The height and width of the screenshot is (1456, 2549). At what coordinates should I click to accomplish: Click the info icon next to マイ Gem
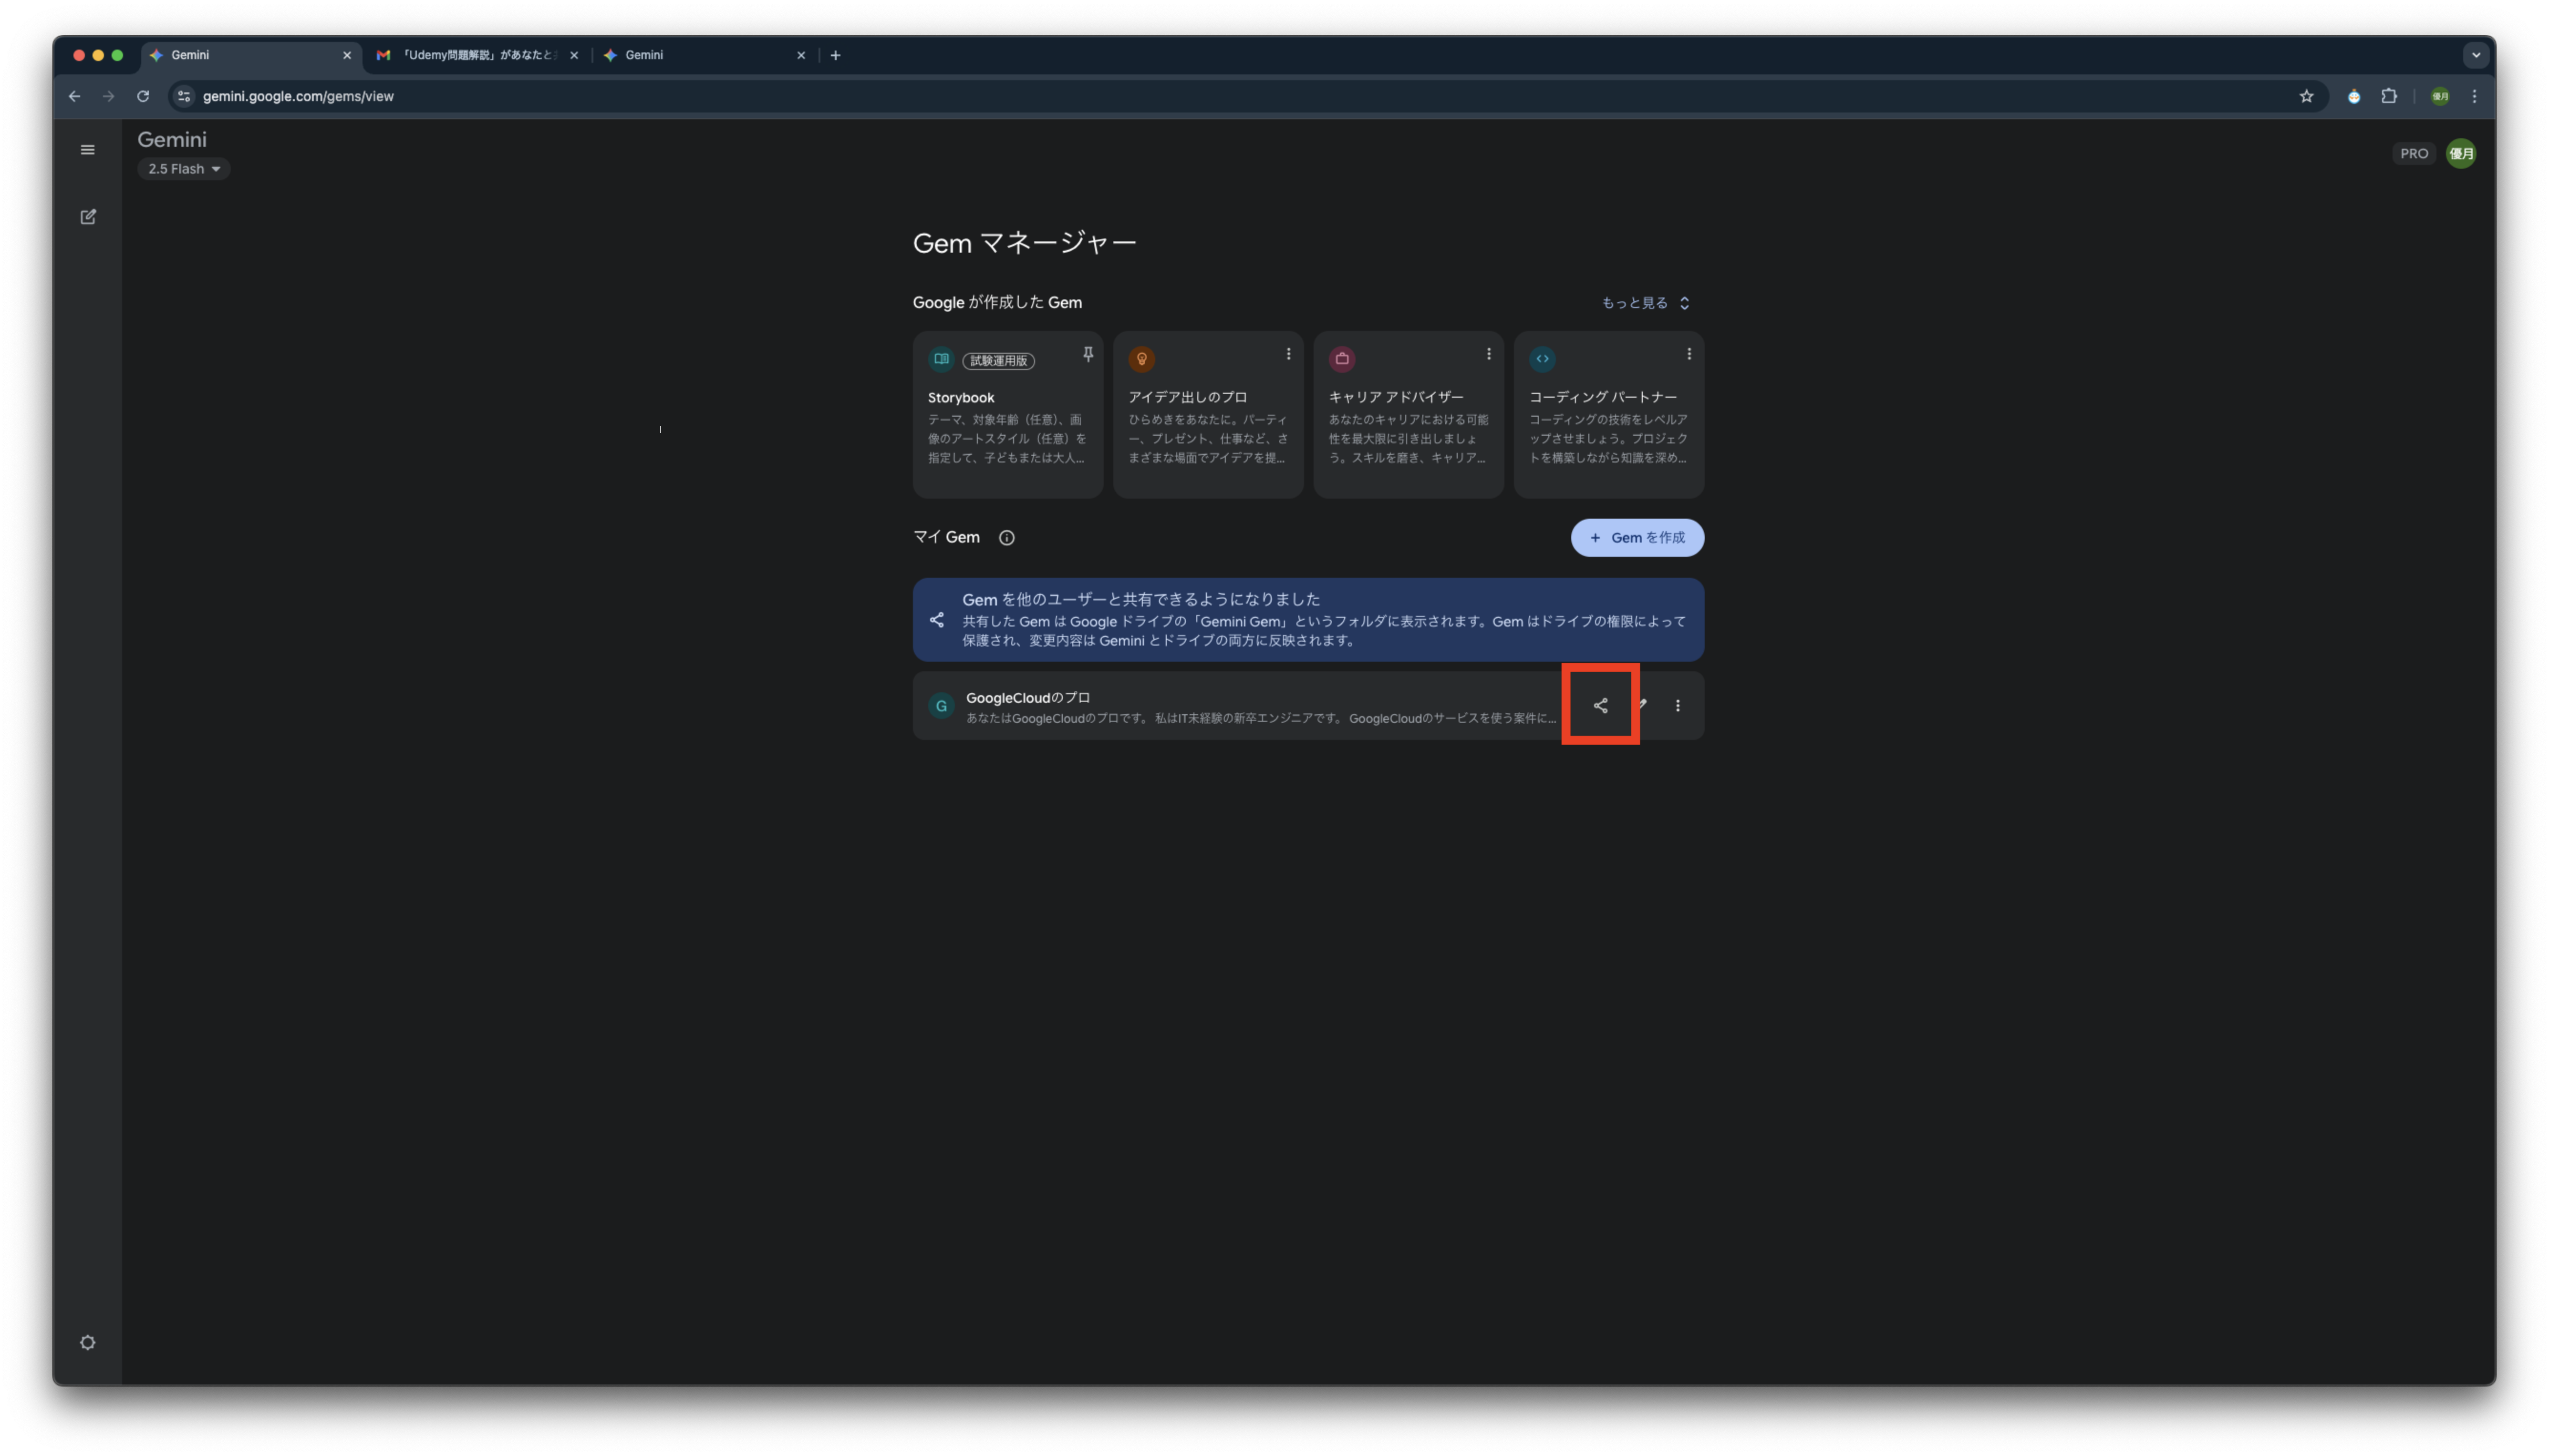pyautogui.click(x=1006, y=538)
